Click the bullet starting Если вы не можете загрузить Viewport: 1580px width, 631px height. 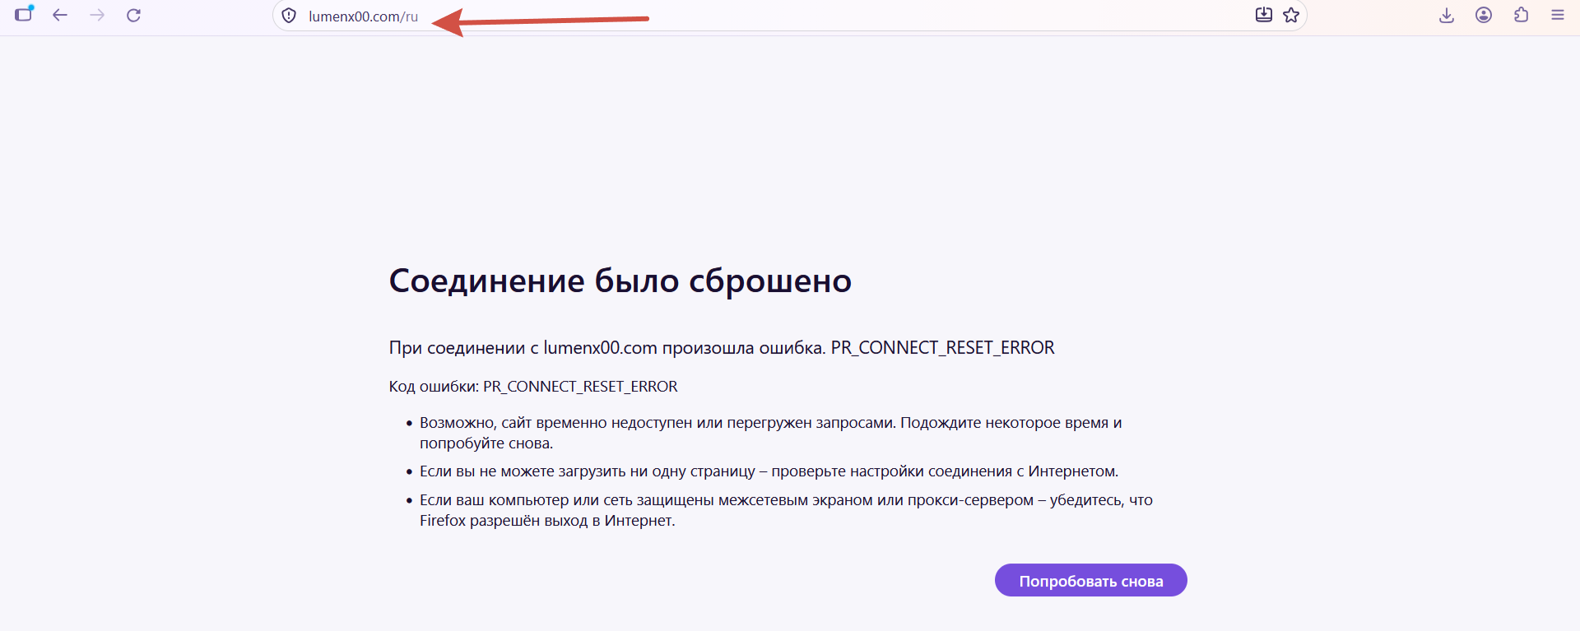(769, 471)
